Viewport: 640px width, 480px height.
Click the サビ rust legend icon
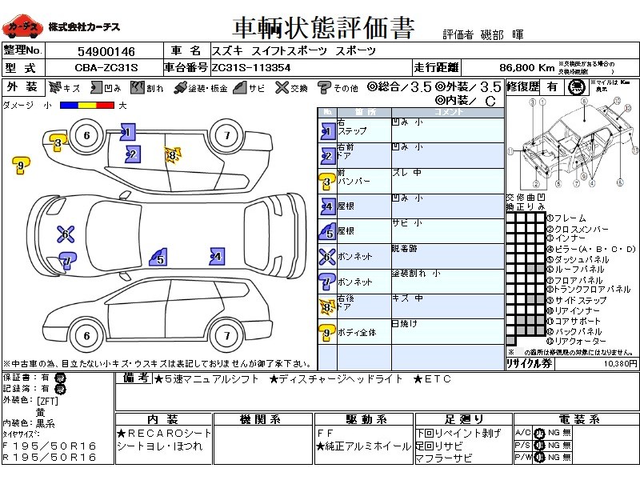click(239, 88)
